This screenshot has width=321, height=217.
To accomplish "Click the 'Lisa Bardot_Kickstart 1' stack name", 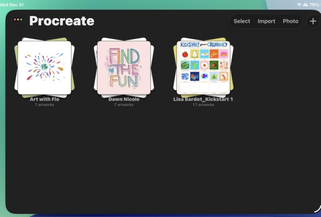I will (203, 99).
